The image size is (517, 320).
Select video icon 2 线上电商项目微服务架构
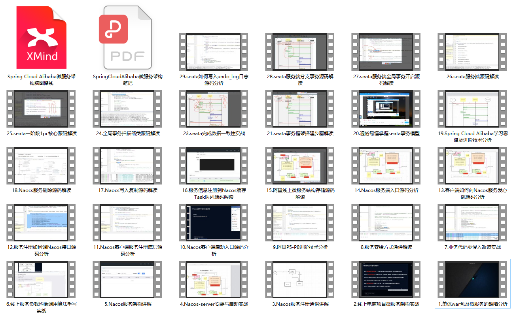(386, 279)
